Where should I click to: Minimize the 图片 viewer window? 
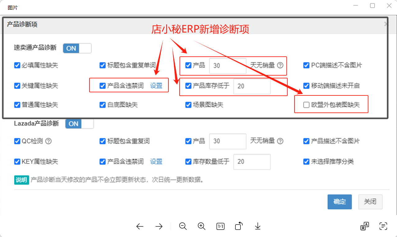[356, 6]
